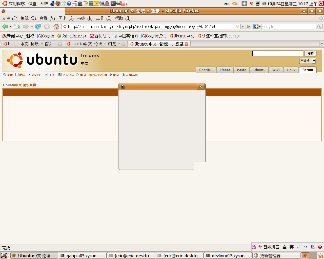The image size is (324, 259).
Task: Click the red shutdown power icon
Action: tap(321, 3)
